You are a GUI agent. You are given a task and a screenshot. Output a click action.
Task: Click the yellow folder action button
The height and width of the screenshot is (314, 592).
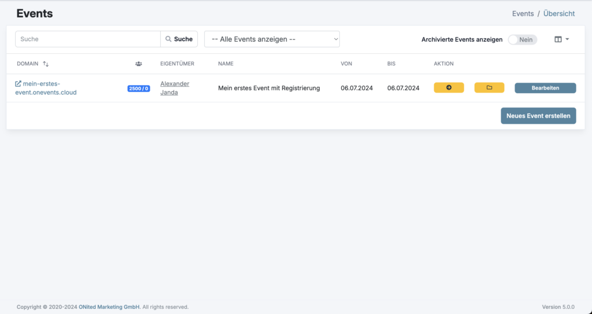tap(489, 88)
